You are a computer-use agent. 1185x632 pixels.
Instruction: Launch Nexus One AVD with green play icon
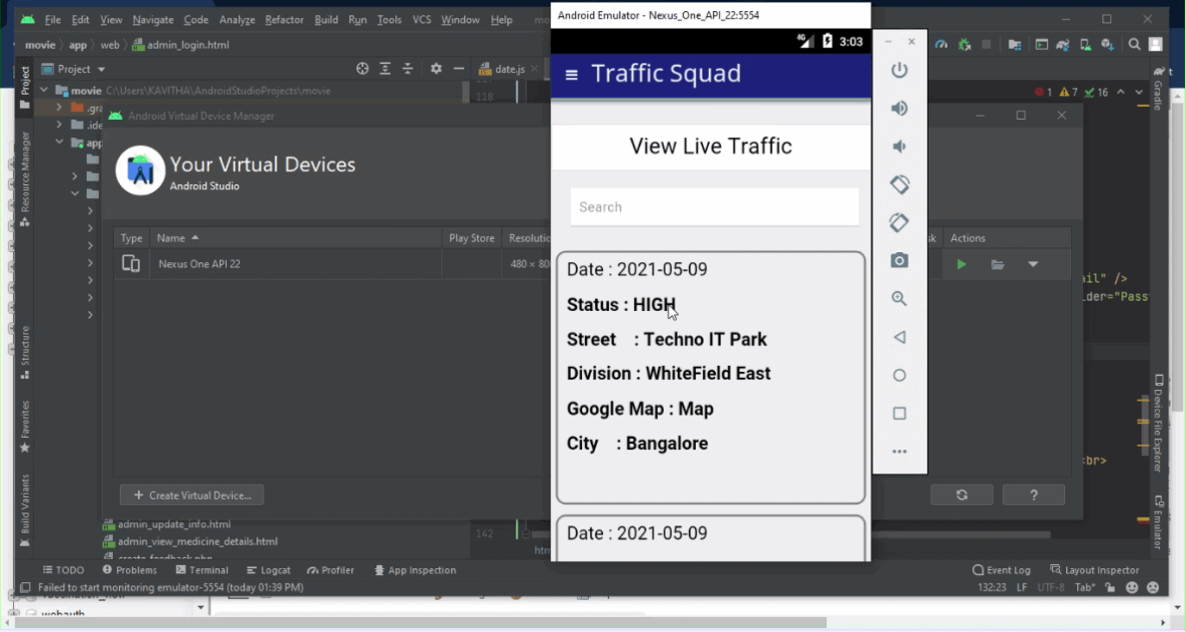(x=961, y=264)
